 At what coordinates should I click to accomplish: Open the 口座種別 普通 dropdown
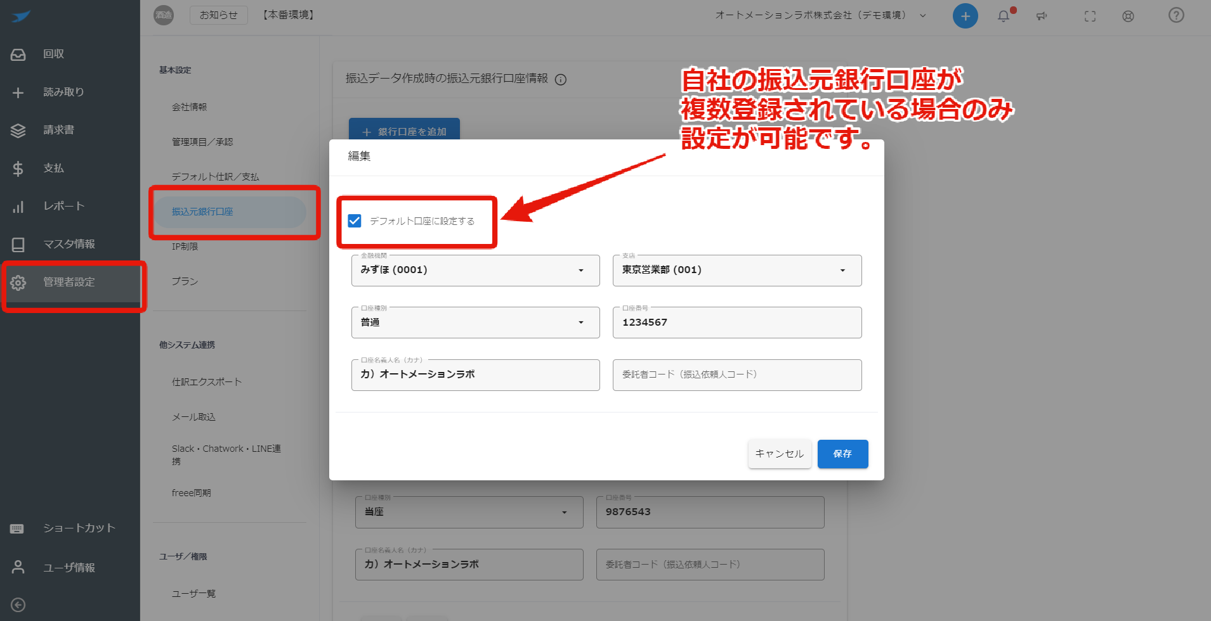click(476, 323)
